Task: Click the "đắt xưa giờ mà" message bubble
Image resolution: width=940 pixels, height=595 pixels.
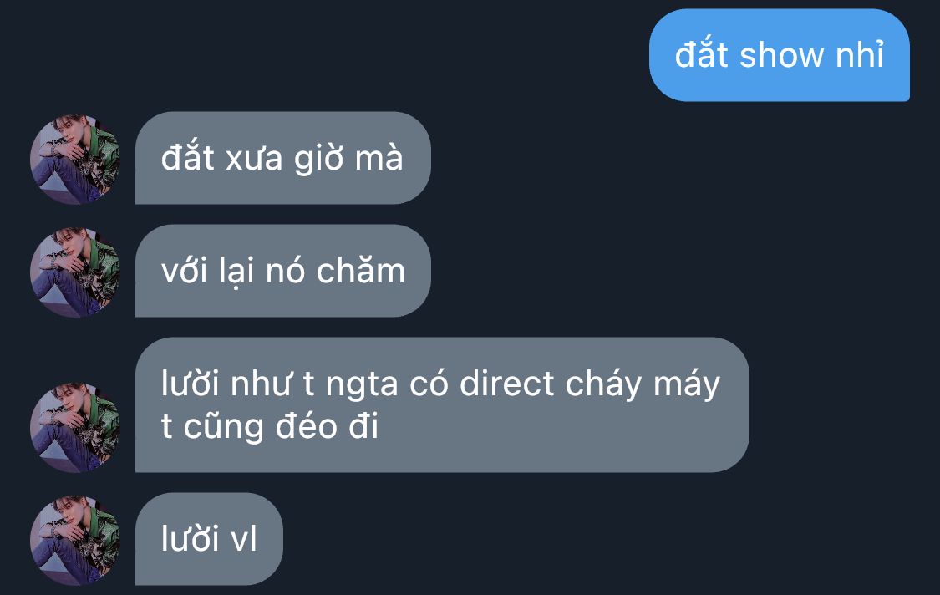Action: [x=283, y=158]
